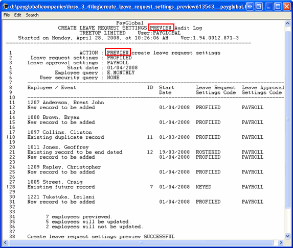Click warning-marked line number 28
Screen dimensions: 293x248
tap(12, 187)
